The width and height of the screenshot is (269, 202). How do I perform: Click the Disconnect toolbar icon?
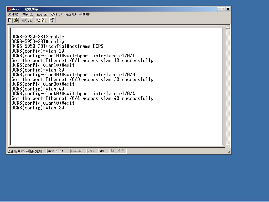pyautogui.click(x=30, y=21)
